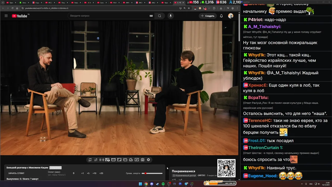
Task: Click the video player area
Action: 119,88
